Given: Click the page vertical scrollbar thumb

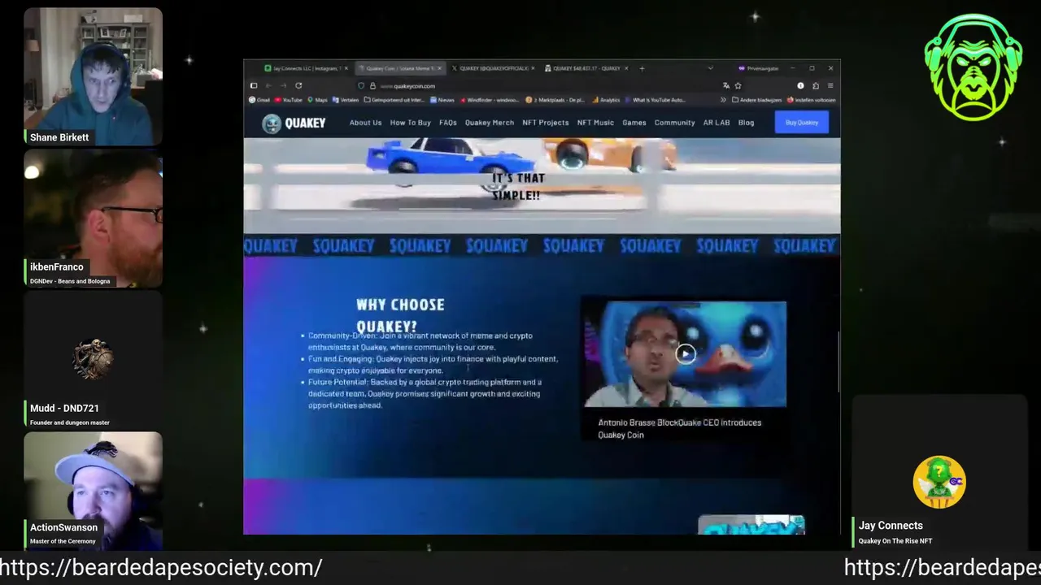Looking at the screenshot, I should coord(838,362).
